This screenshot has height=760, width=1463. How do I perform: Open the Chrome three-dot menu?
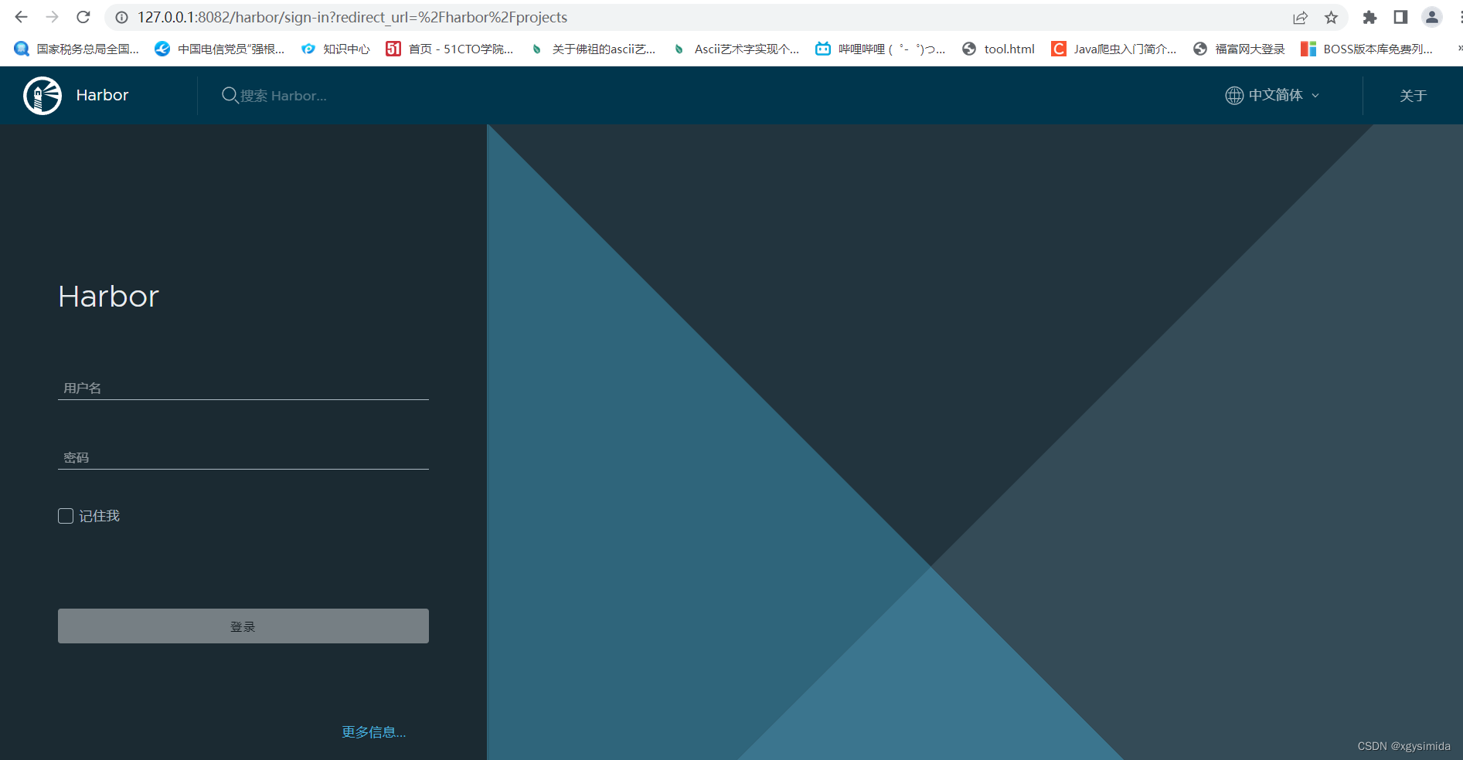(x=1459, y=17)
